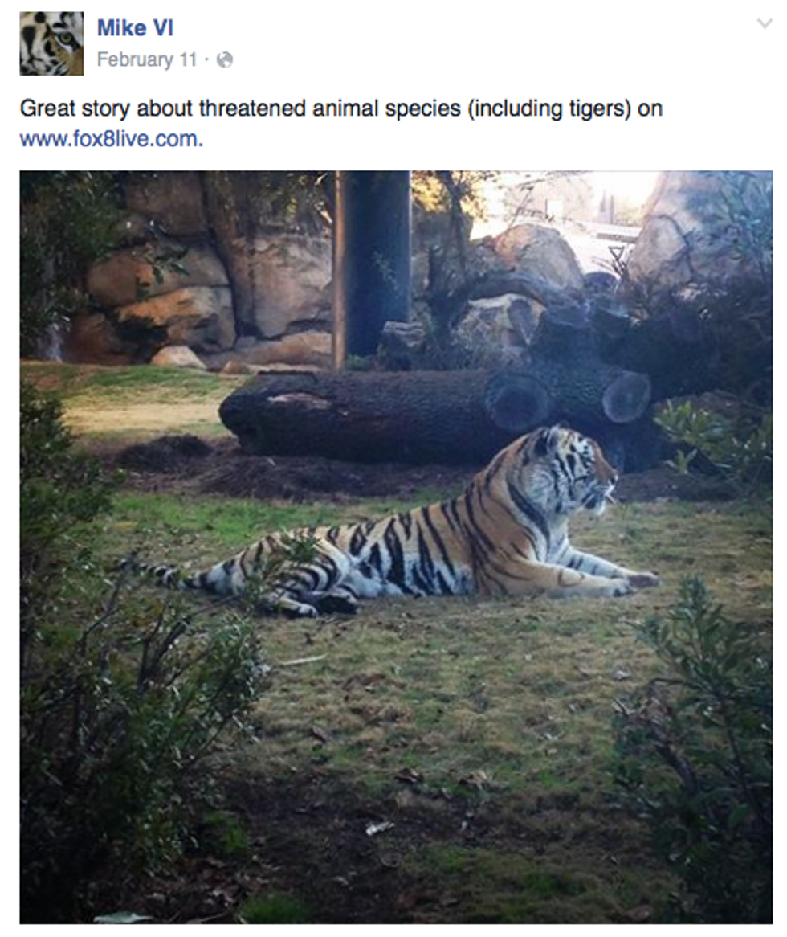Image resolution: width=787 pixels, height=937 pixels.
Task: Click the tiger's front paws in the photo
Action: tap(638, 581)
